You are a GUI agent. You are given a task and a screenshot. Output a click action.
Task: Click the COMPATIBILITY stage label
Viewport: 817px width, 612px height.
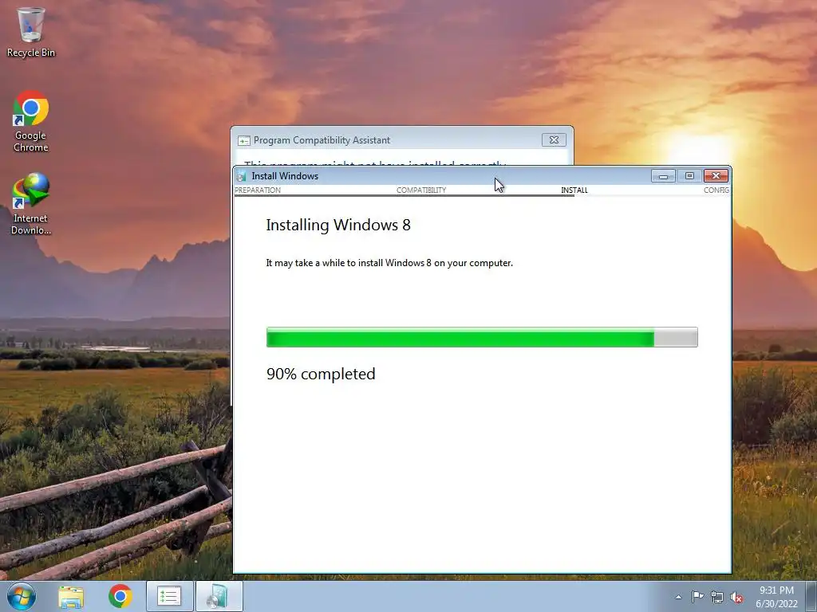(421, 190)
